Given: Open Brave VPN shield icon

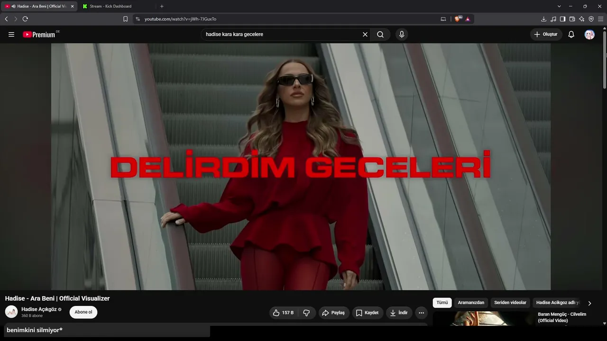Looking at the screenshot, I should coord(591,19).
